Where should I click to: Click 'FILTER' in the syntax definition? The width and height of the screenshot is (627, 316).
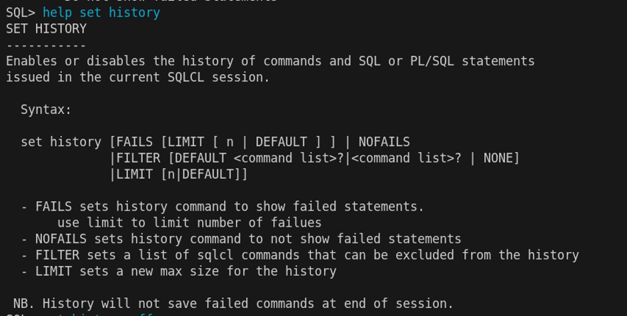(138, 158)
